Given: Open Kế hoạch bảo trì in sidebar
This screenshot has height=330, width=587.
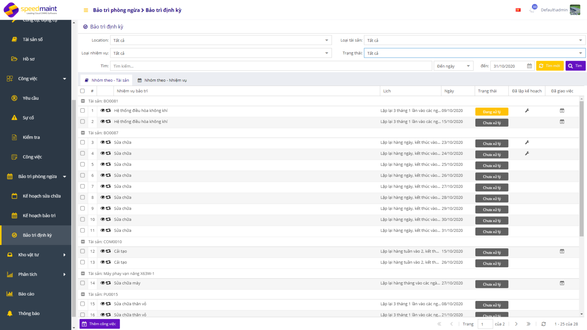Looking at the screenshot, I should tap(39, 215).
